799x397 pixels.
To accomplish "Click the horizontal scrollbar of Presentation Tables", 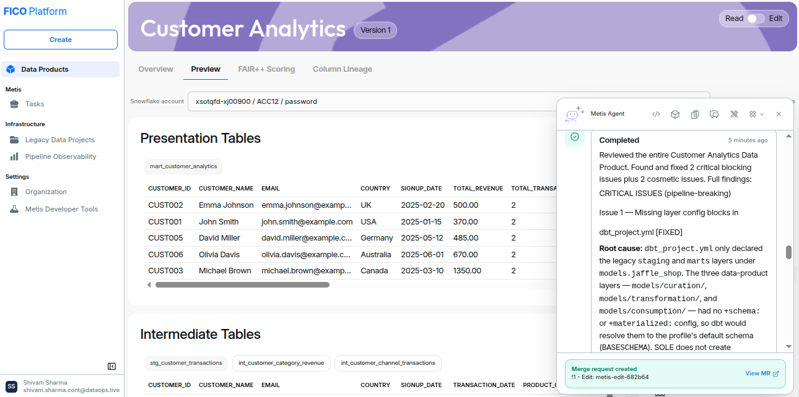I will point(242,285).
